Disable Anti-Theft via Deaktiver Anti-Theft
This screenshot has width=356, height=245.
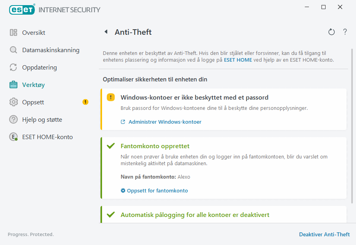[324, 234]
